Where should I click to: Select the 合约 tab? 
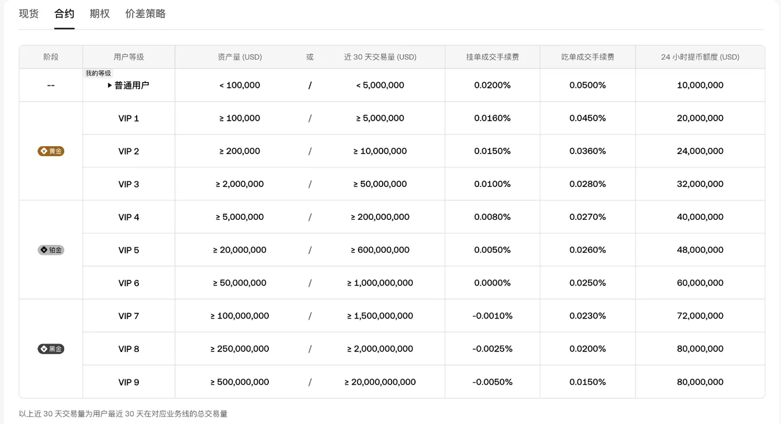[64, 14]
